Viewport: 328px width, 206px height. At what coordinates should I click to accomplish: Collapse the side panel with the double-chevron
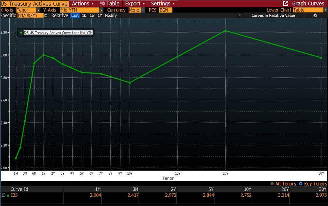[240, 15]
